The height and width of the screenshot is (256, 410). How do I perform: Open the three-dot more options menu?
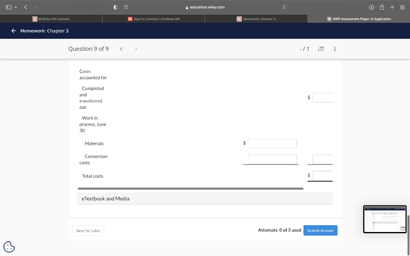point(335,49)
